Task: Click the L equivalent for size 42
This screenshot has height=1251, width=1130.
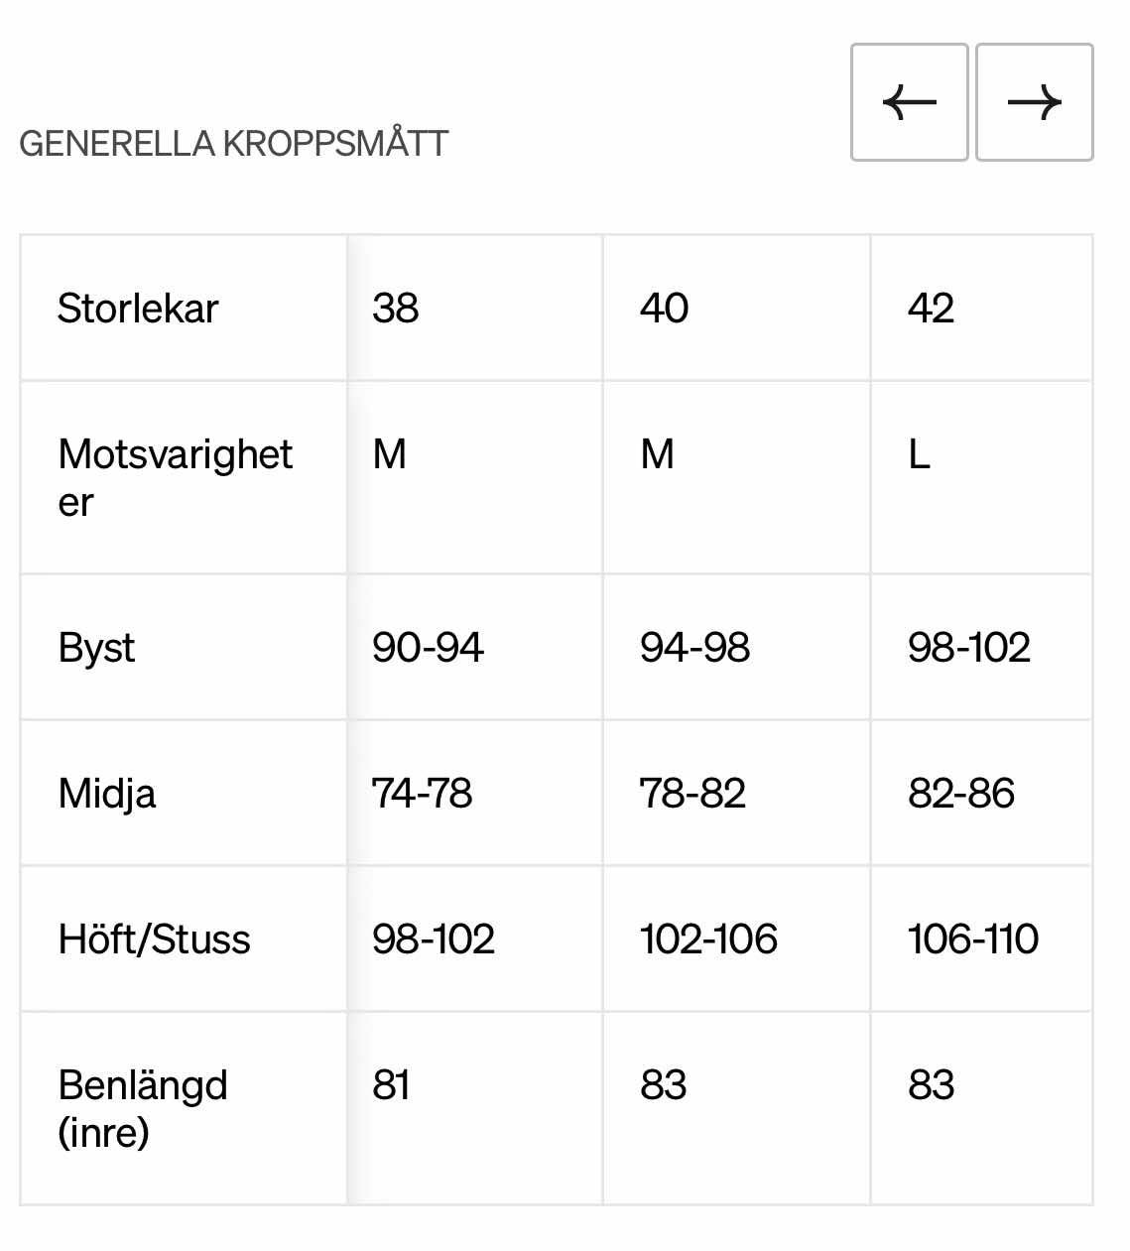Action: [x=919, y=455]
